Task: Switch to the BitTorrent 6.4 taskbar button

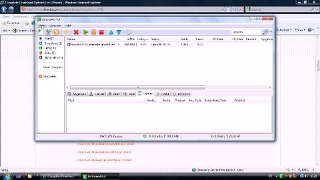Action: [100, 176]
